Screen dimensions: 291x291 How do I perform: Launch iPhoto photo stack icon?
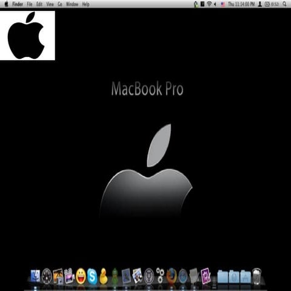coord(138,276)
